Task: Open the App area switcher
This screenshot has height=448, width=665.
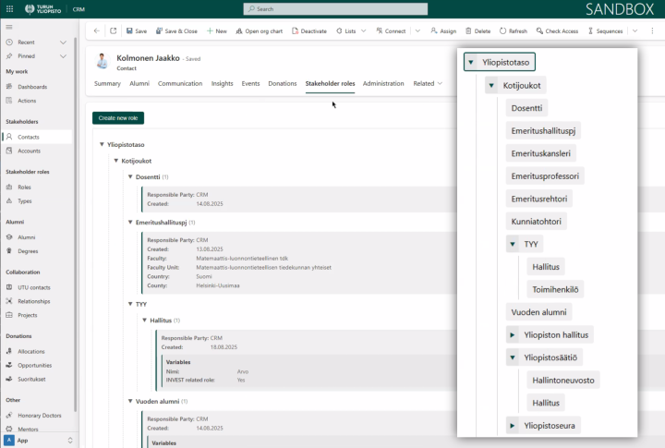Action: (38, 441)
